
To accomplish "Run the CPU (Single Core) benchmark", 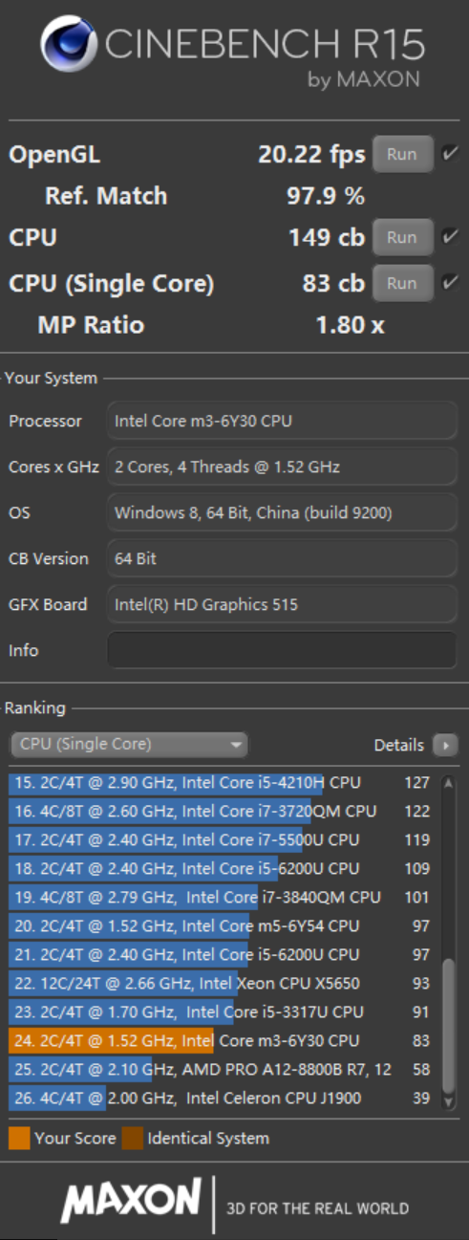I will pyautogui.click(x=402, y=283).
